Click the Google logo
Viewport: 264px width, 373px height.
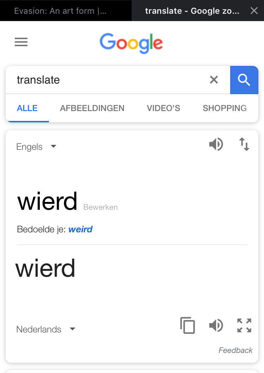click(x=131, y=43)
